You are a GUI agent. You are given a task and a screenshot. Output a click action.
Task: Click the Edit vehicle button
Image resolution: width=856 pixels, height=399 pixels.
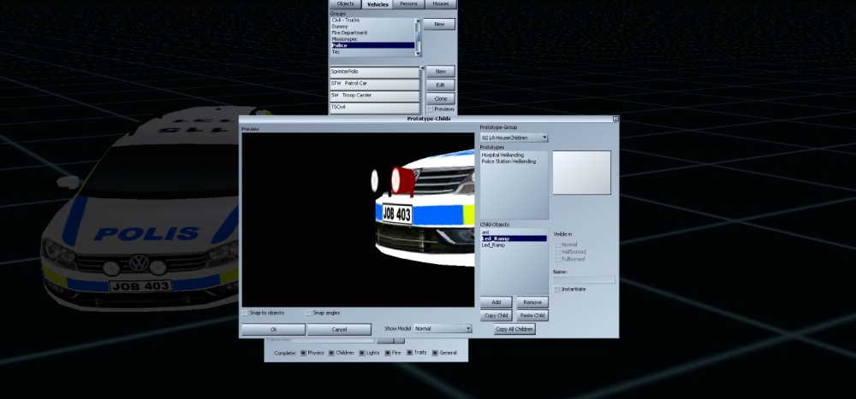tap(440, 85)
